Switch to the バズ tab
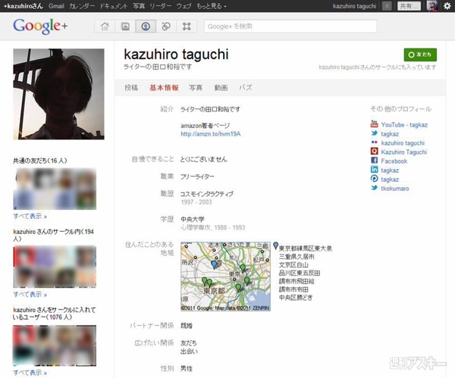Image resolution: width=455 pixels, height=378 pixels. [246, 88]
